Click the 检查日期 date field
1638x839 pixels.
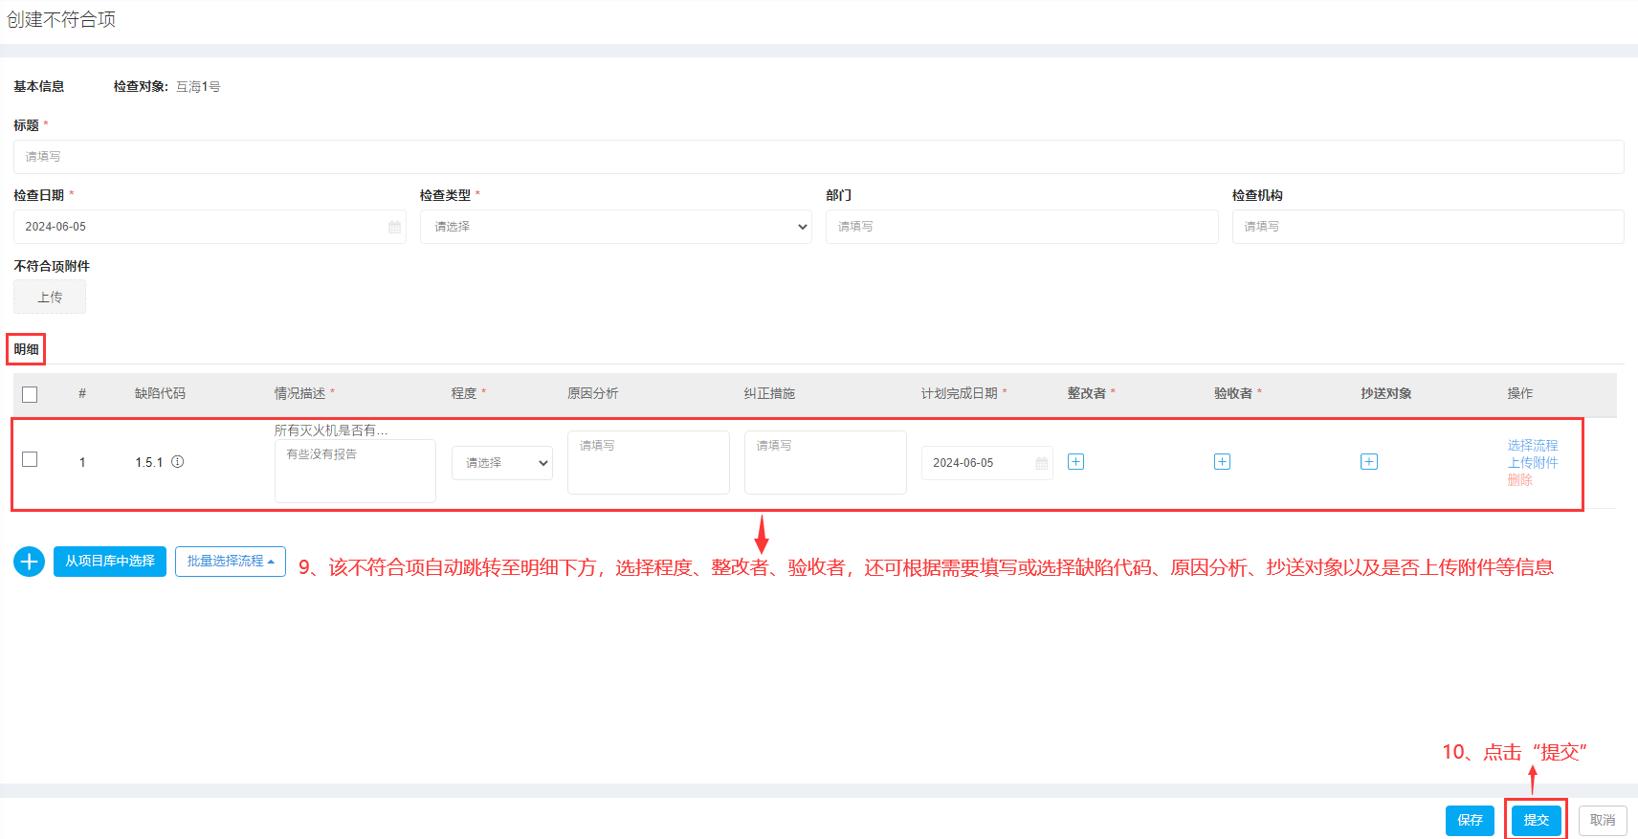coord(210,227)
